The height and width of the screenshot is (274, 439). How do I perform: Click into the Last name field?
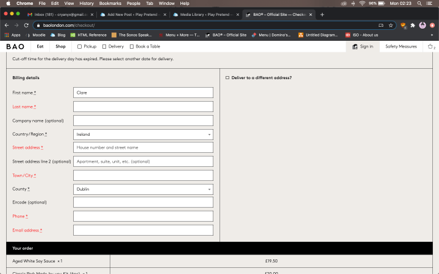143,107
